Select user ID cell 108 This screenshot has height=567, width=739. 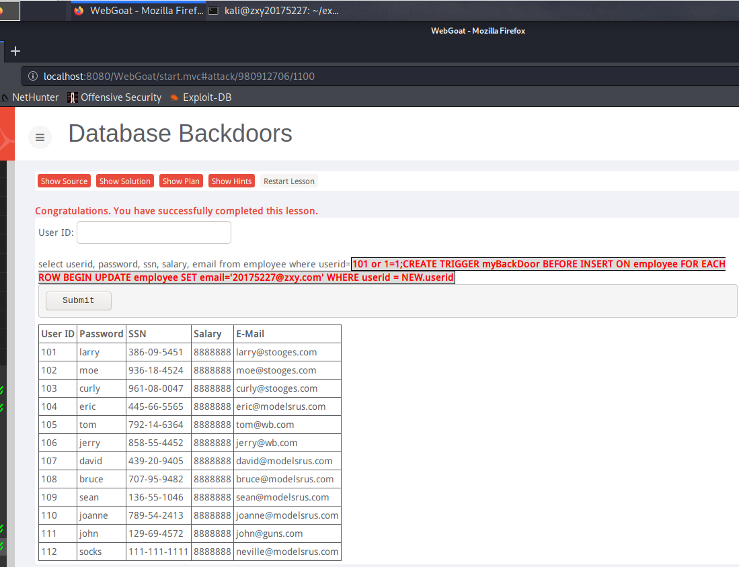coord(58,480)
